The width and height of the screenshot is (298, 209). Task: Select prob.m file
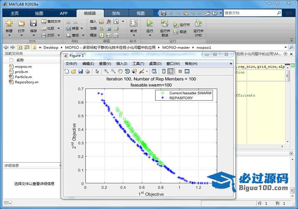22,71
